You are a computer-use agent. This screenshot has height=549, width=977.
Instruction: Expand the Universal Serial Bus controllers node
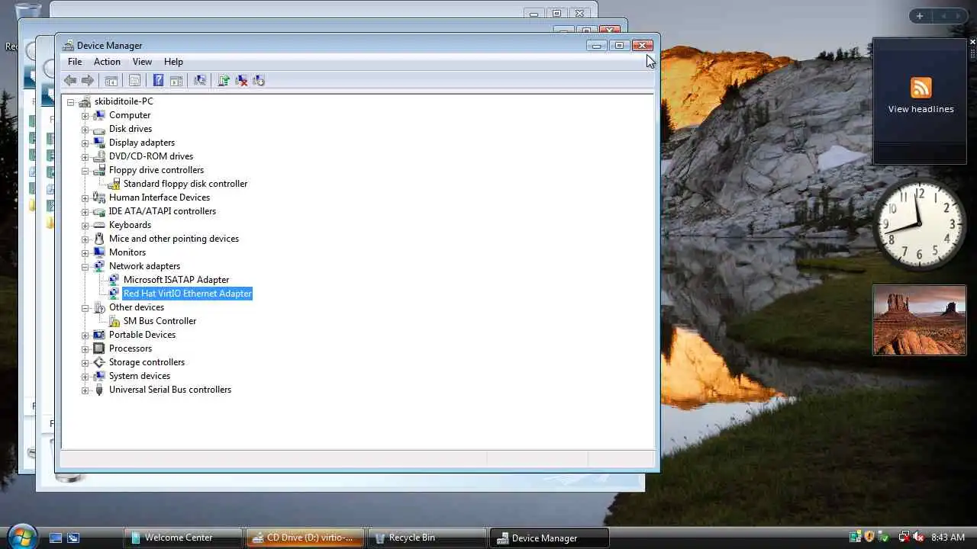(x=85, y=390)
